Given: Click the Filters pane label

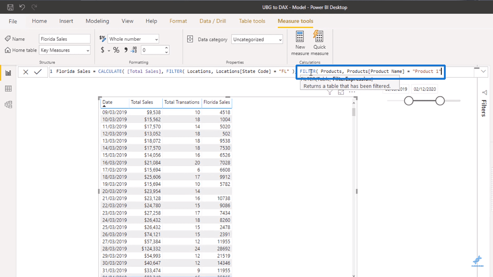Looking at the screenshot, I should coord(484,108).
